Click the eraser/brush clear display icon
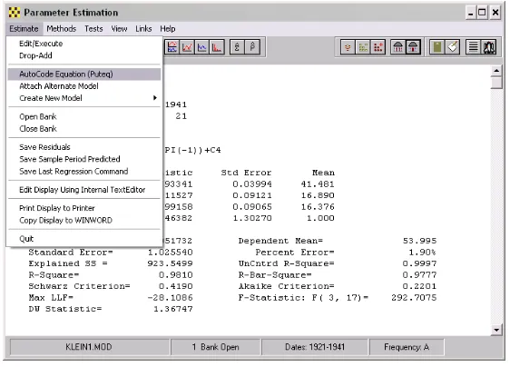Viewport: 510px width, 367px height. (x=453, y=47)
